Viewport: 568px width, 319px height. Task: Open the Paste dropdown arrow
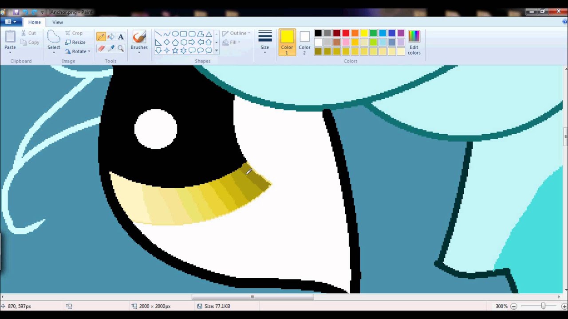pos(10,53)
